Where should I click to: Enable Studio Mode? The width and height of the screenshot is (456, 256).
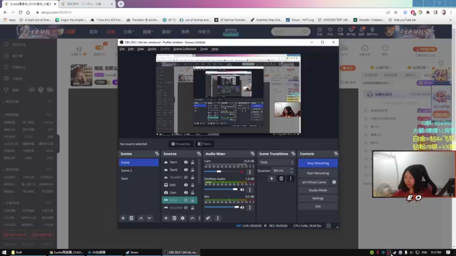318,190
